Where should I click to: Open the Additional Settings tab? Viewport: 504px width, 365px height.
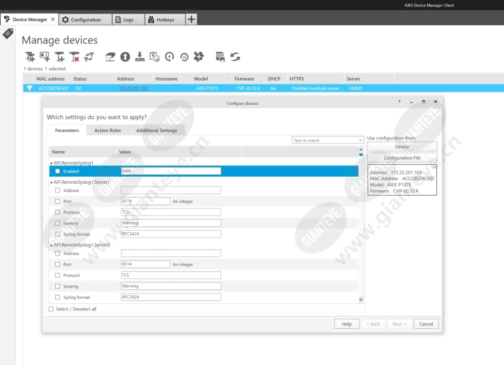(157, 130)
